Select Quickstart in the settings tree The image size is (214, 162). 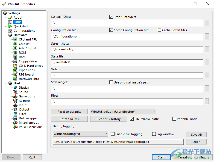[20, 26]
